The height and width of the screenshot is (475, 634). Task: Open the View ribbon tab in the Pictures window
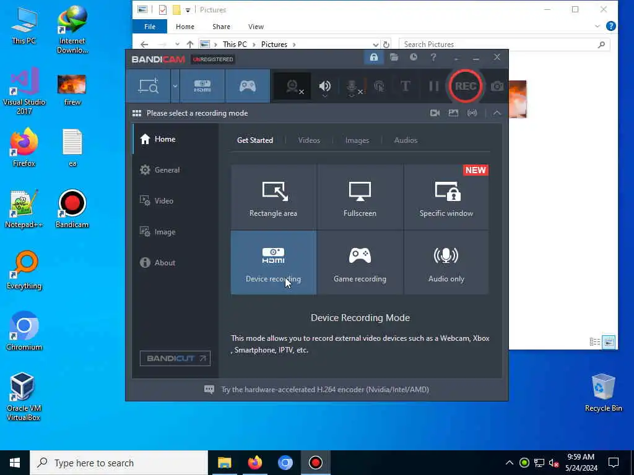pyautogui.click(x=256, y=27)
